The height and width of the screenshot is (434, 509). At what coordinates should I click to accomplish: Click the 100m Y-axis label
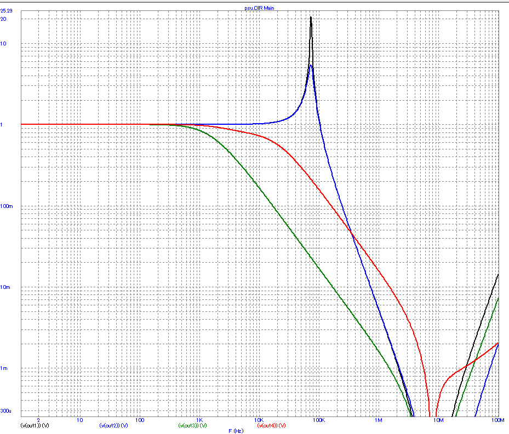7,206
